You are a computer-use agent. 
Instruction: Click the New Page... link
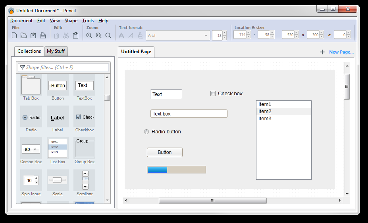point(341,52)
